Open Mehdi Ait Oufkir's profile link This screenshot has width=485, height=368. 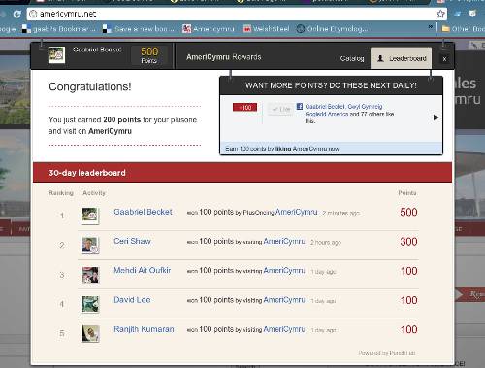tap(143, 270)
